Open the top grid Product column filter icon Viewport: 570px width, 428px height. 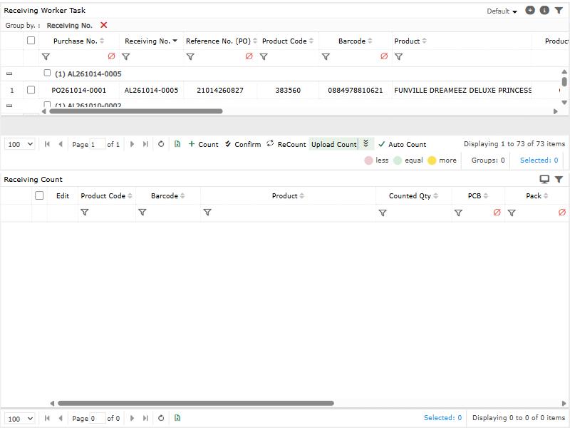coord(399,57)
